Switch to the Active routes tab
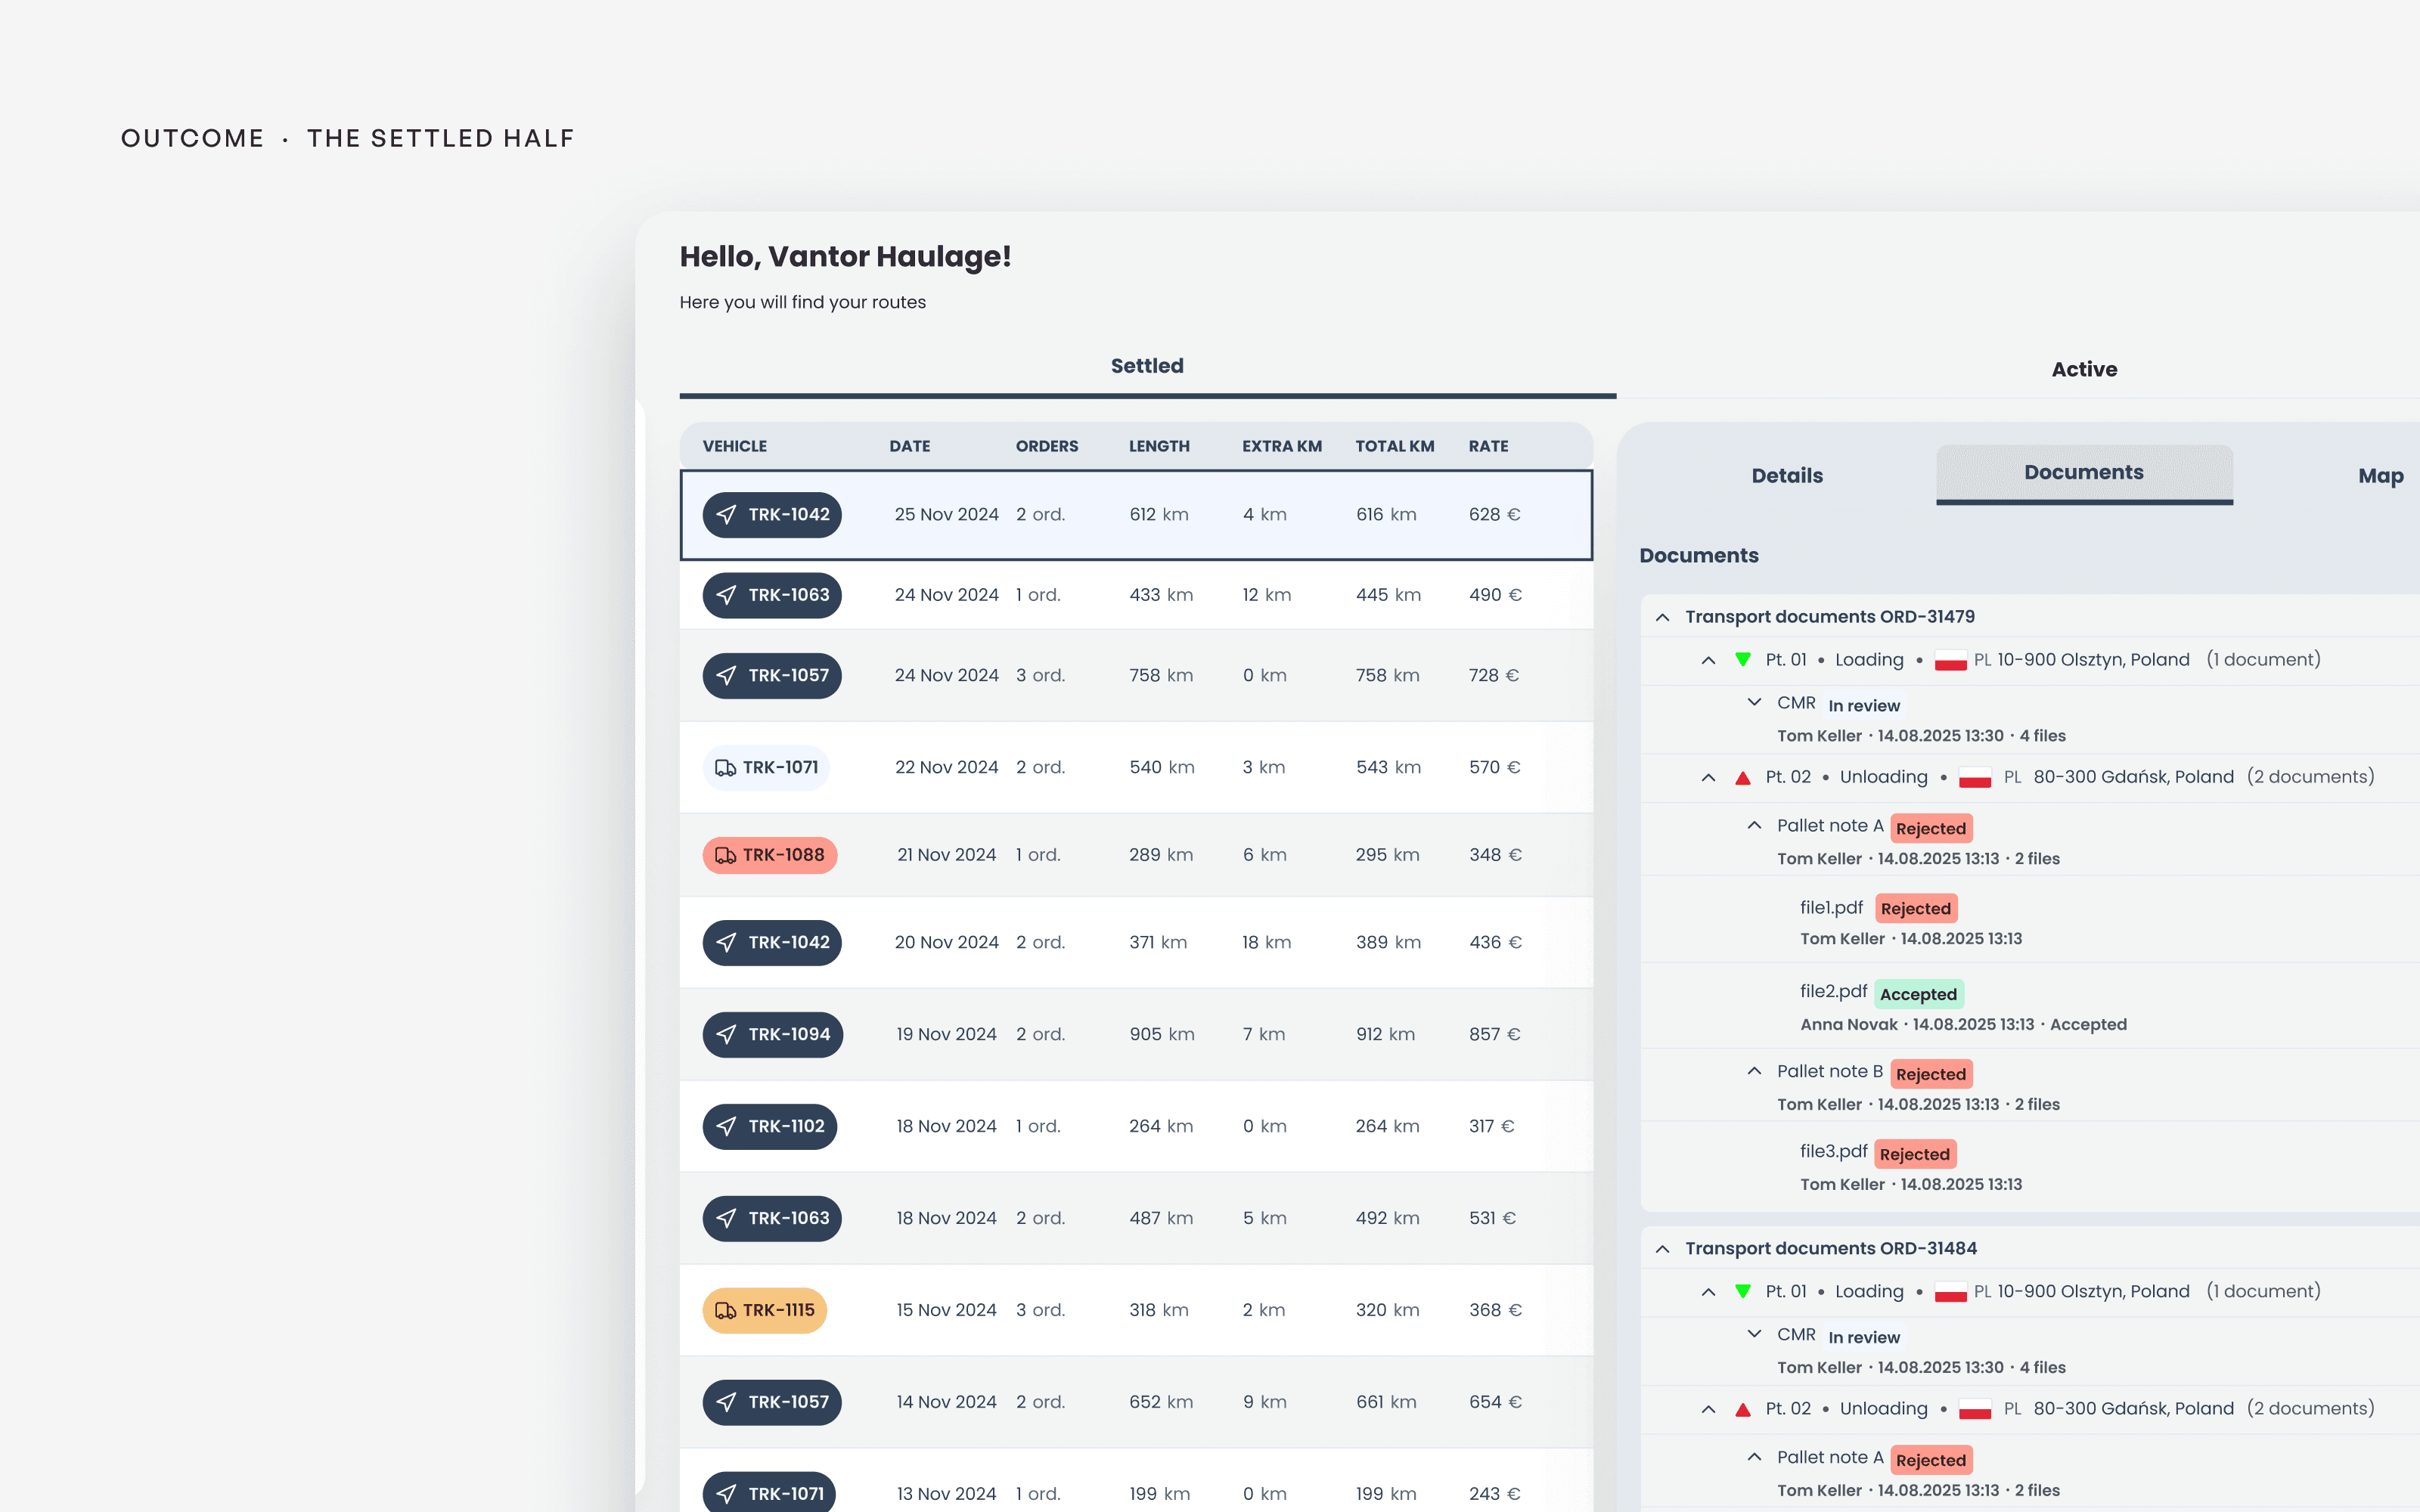The height and width of the screenshot is (1512, 2420). click(2084, 369)
